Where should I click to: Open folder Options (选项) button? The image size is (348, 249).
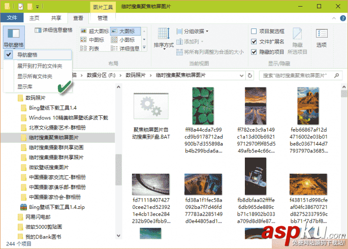(322, 38)
